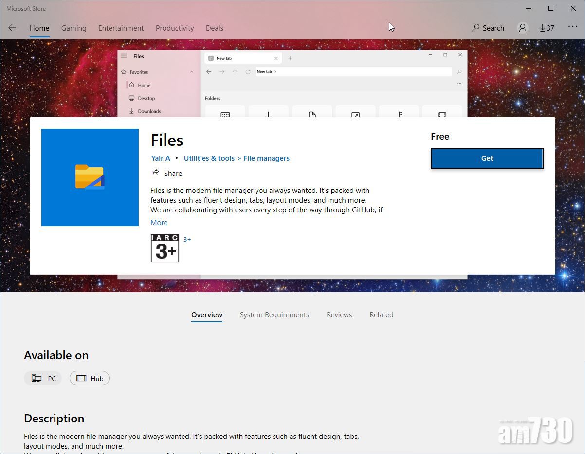Click the Search icon in the top bar
This screenshot has height=454, width=585.
coord(487,28)
